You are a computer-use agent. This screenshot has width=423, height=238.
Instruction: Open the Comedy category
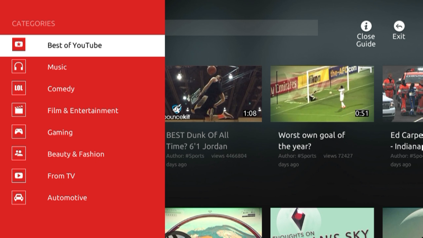point(82,89)
